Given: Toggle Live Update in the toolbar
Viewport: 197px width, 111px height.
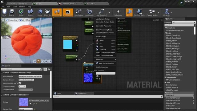Looking at the screenshot, I should pos(89,12).
